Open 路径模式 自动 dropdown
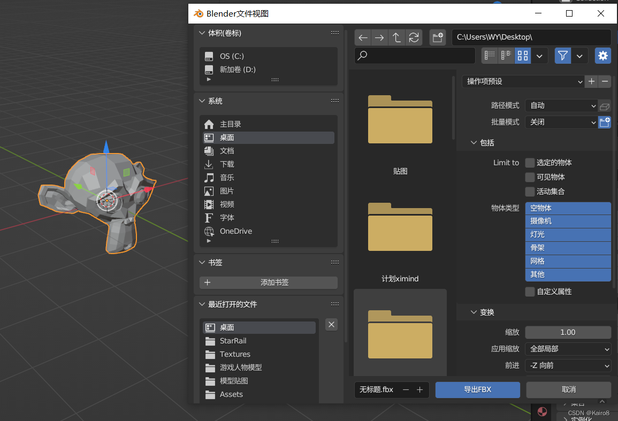The width and height of the screenshot is (618, 421). 562,105
